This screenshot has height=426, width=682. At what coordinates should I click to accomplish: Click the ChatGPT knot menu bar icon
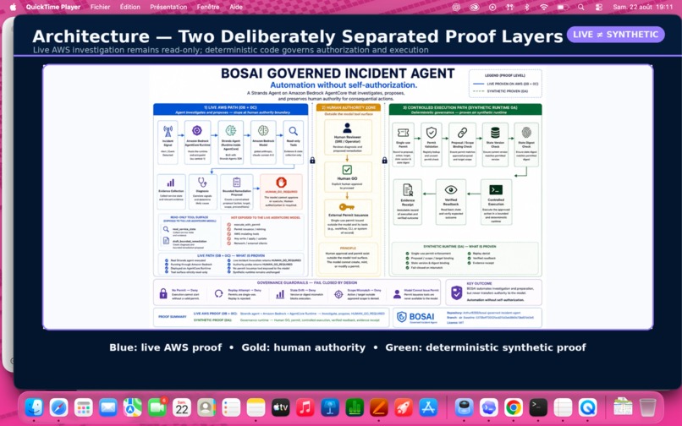[x=456, y=7]
